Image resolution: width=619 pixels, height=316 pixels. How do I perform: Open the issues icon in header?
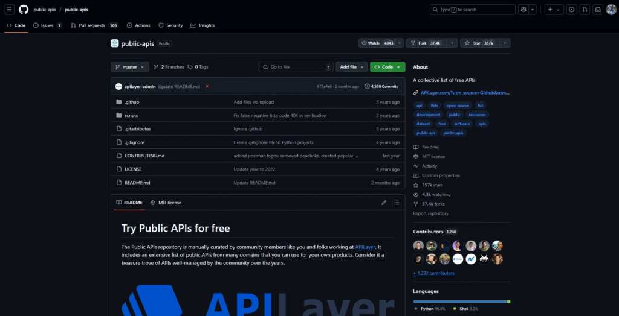click(571, 10)
